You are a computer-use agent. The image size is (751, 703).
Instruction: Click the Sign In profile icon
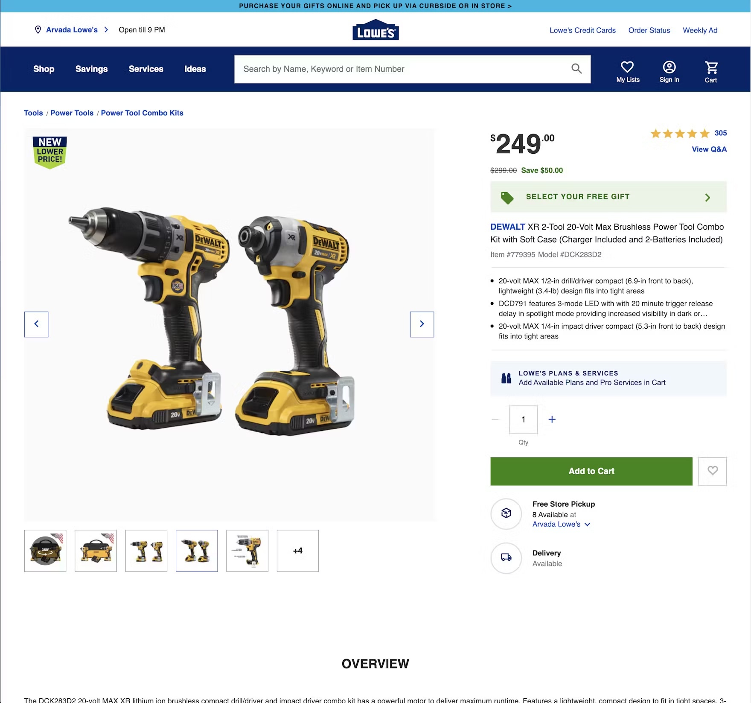pos(669,67)
